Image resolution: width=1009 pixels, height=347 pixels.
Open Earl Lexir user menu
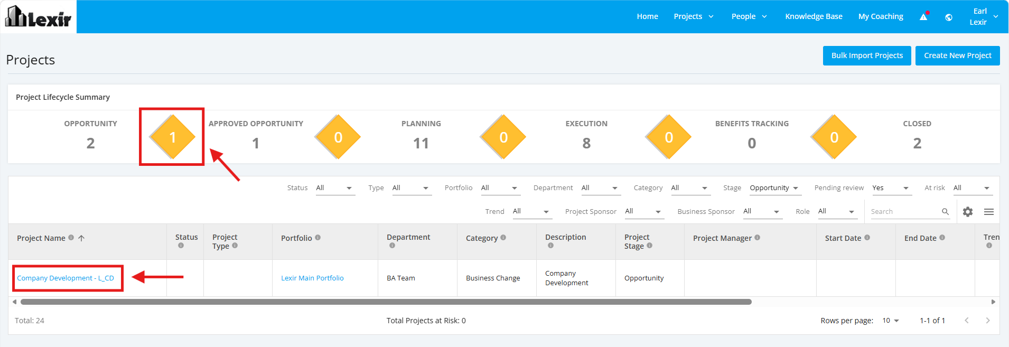[984, 16]
